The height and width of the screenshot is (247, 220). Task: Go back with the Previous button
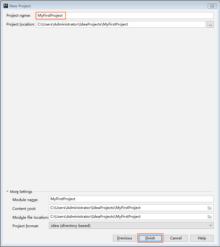pos(124,238)
